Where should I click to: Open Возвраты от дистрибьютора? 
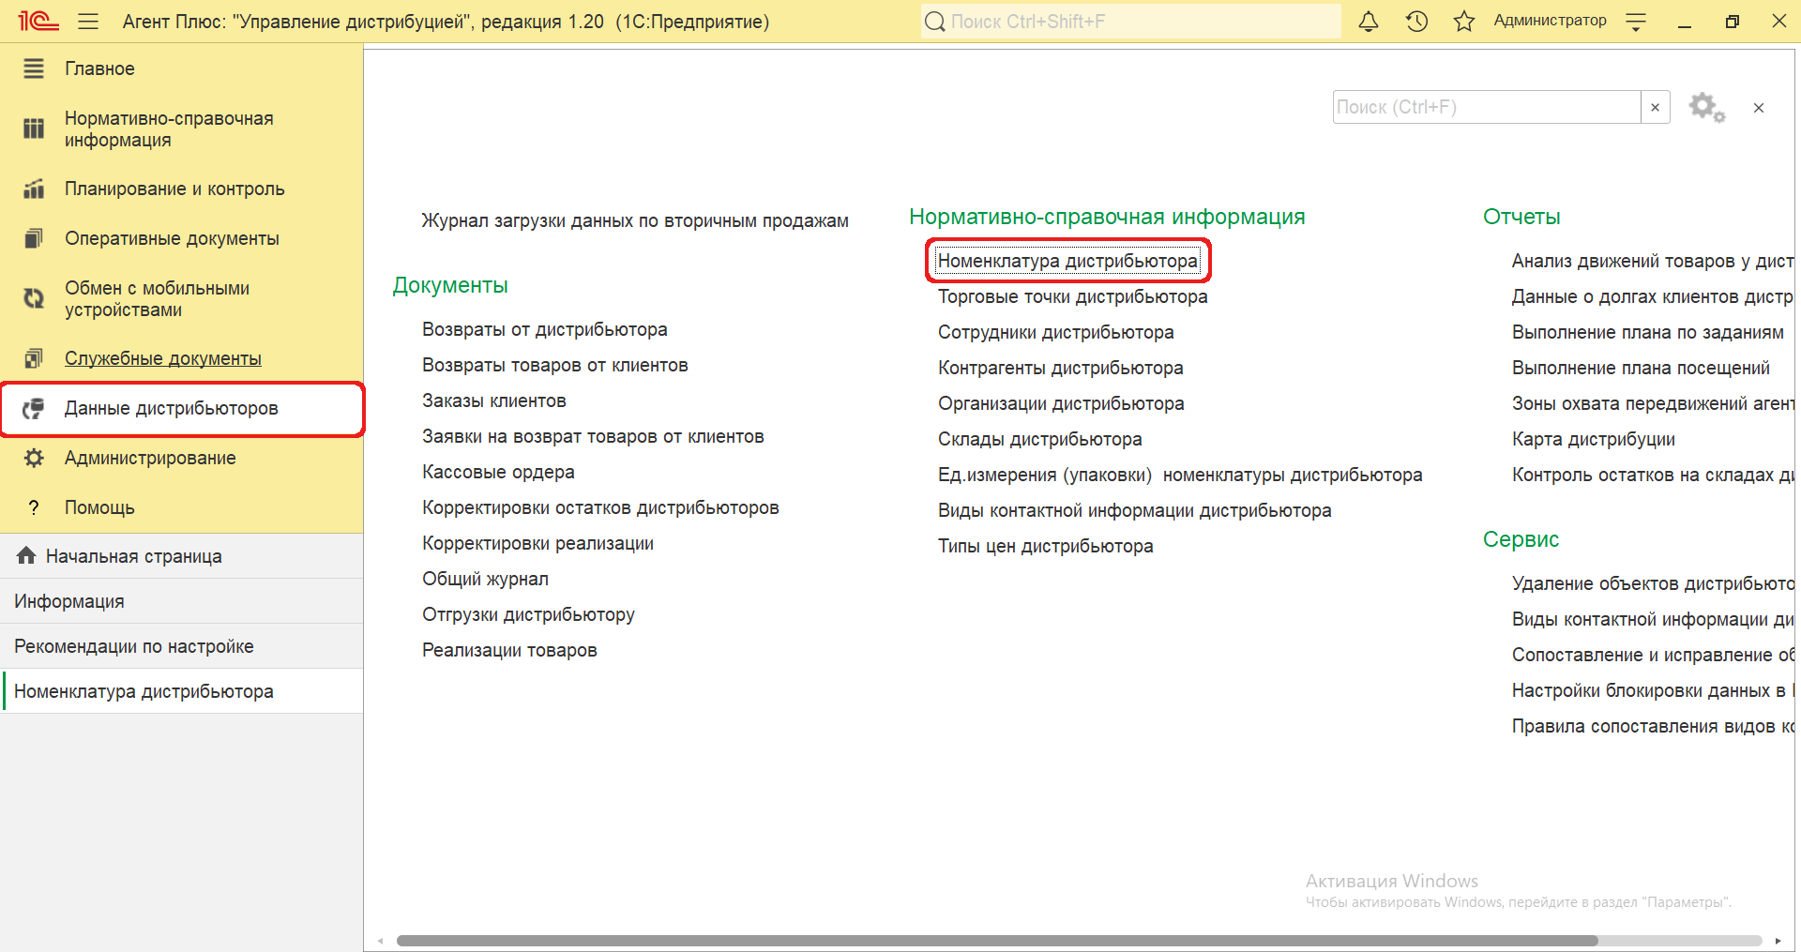(x=545, y=329)
